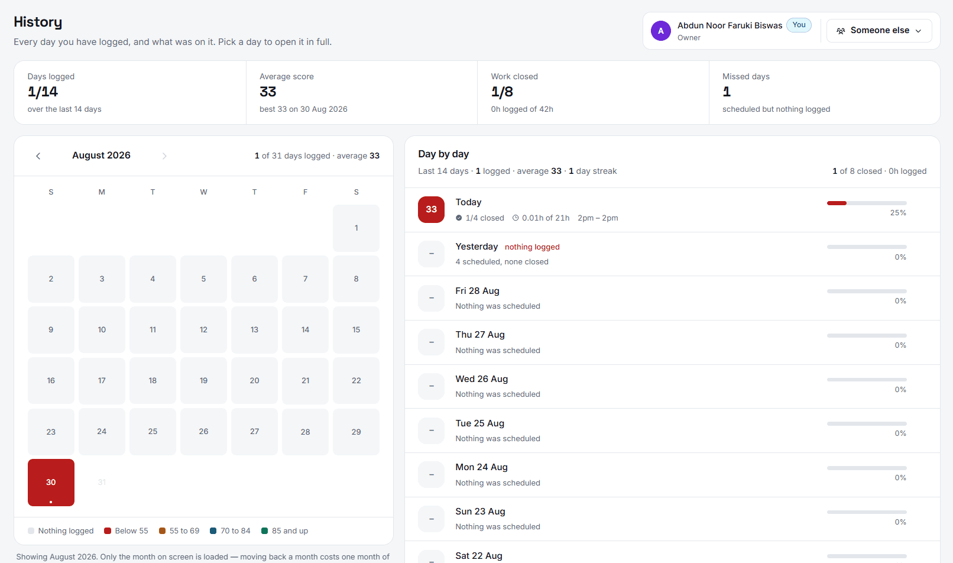Open calendar day 30
The image size is (953, 563).
click(x=51, y=483)
